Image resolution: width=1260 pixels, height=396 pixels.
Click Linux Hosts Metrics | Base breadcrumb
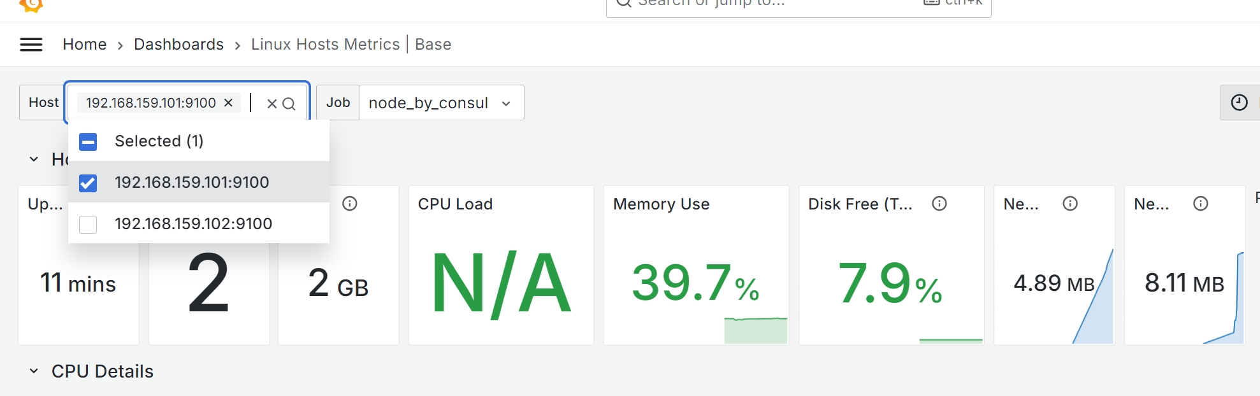[x=351, y=45]
